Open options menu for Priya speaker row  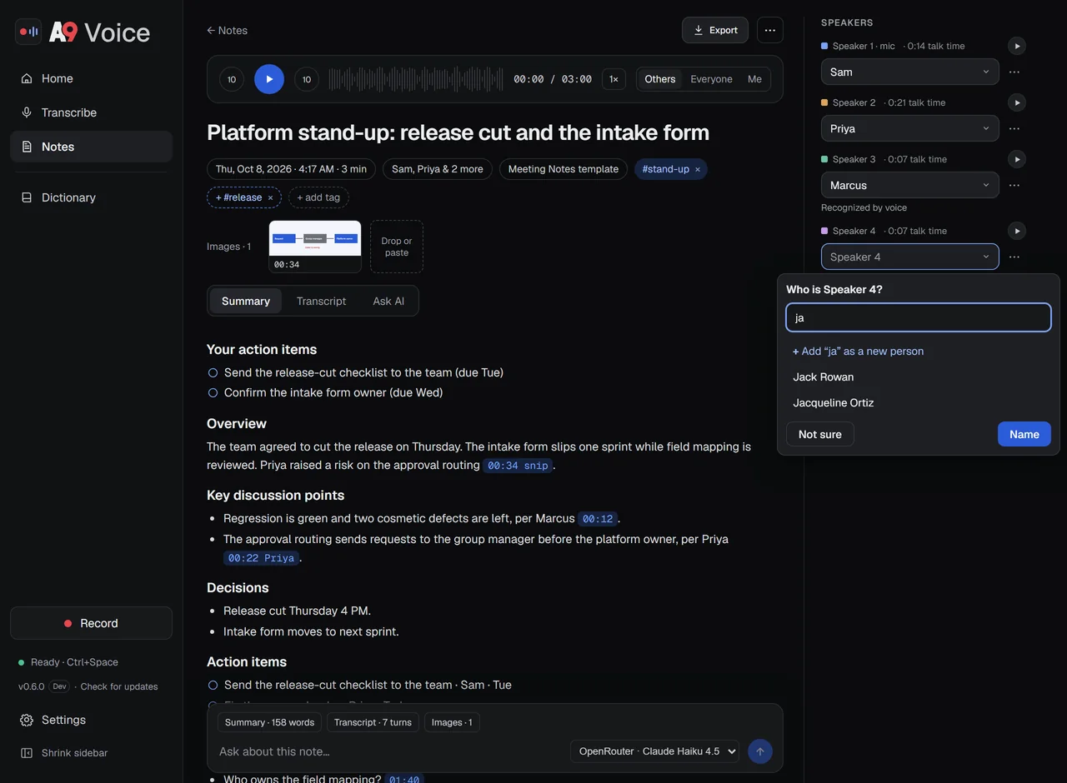point(1014,128)
